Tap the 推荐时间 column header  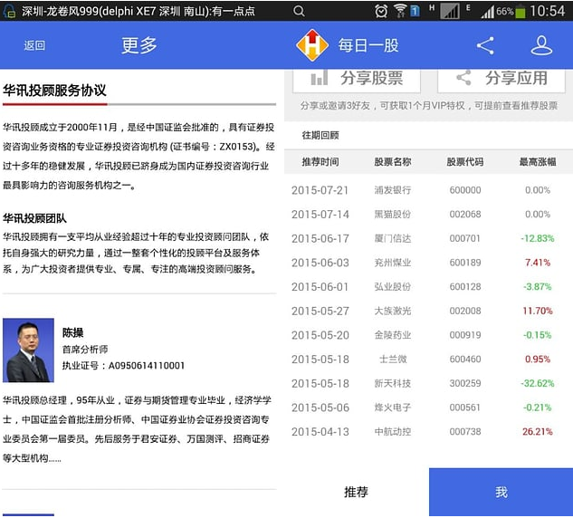point(320,161)
